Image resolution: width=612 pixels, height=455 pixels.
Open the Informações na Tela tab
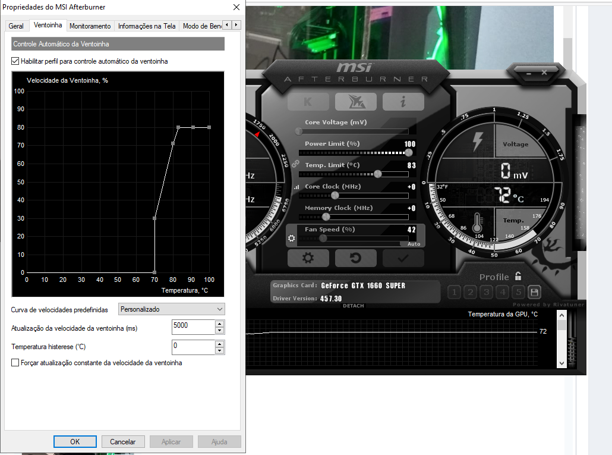[x=147, y=26]
